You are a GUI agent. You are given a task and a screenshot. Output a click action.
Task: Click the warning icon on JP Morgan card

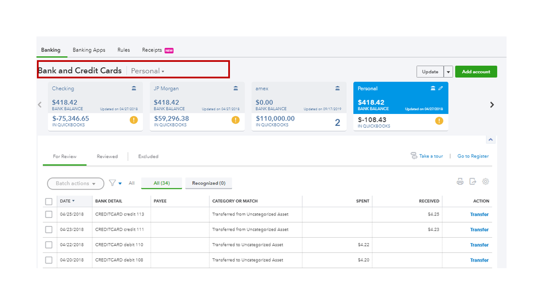point(235,120)
